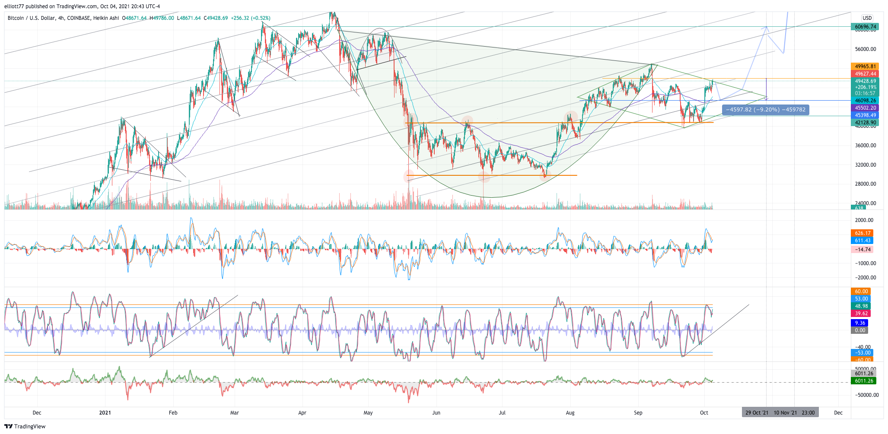Click the 03:16:57 bar countdown timer
The image size is (888, 434).
click(866, 93)
